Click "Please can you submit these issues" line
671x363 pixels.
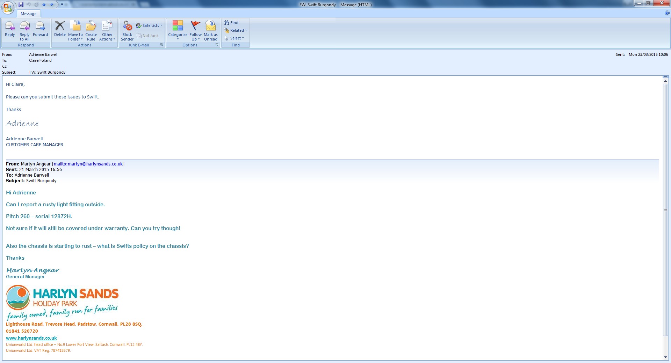[52, 97]
